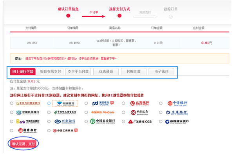Click the Agricultural Bank (中国农业银行) logo
The height and width of the screenshot is (155, 235).
[103, 121]
